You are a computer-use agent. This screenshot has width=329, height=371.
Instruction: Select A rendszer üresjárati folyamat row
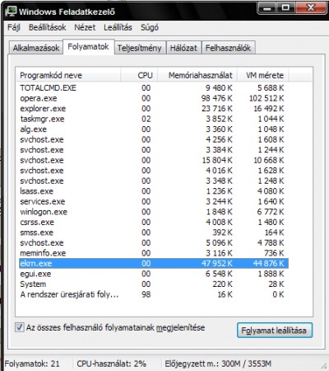point(154,294)
